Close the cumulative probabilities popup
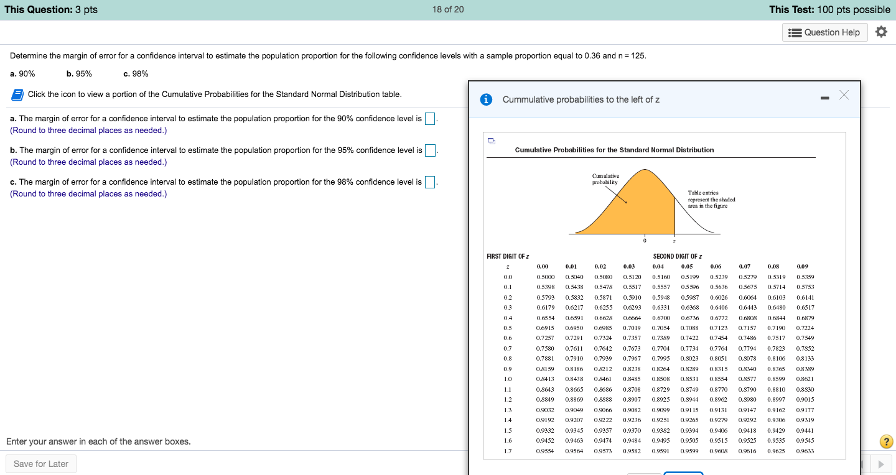 (x=844, y=95)
